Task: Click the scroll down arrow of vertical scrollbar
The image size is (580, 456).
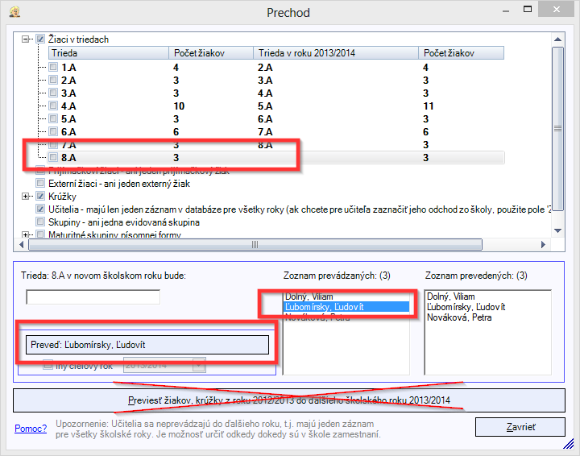Action: tap(557, 230)
